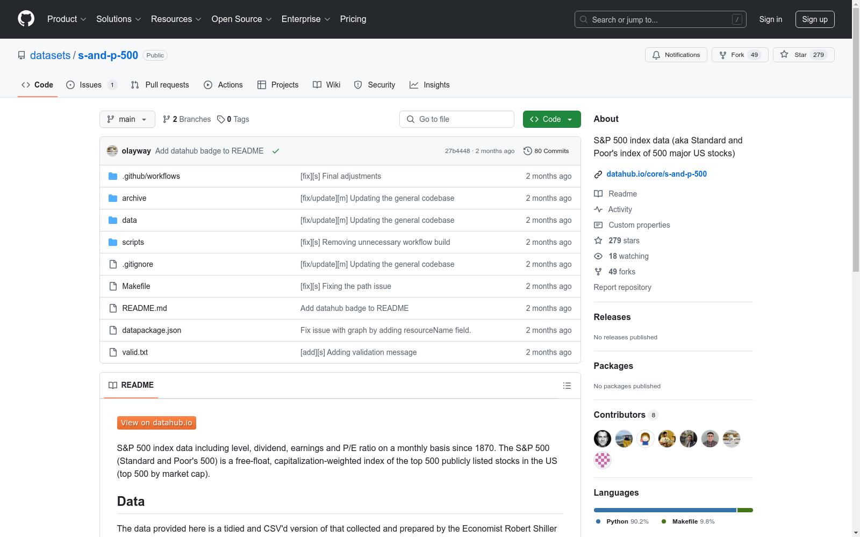Viewport: 860px width, 537px height.
Task: Click the Makefile file icon
Action: tap(113, 286)
